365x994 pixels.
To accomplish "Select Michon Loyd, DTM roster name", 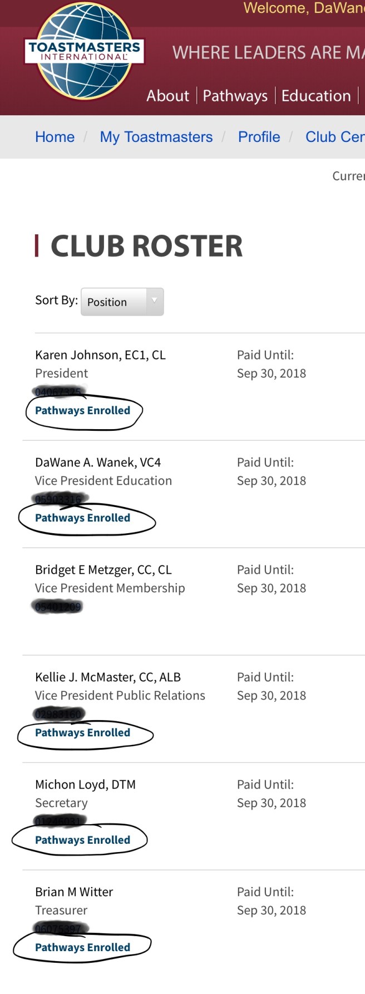I will pos(85,785).
